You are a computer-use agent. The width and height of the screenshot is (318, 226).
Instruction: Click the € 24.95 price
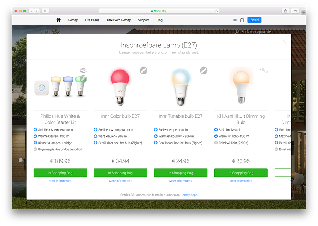click(x=181, y=161)
